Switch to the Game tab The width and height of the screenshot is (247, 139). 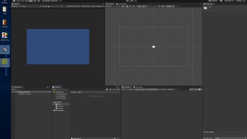(15, 4)
